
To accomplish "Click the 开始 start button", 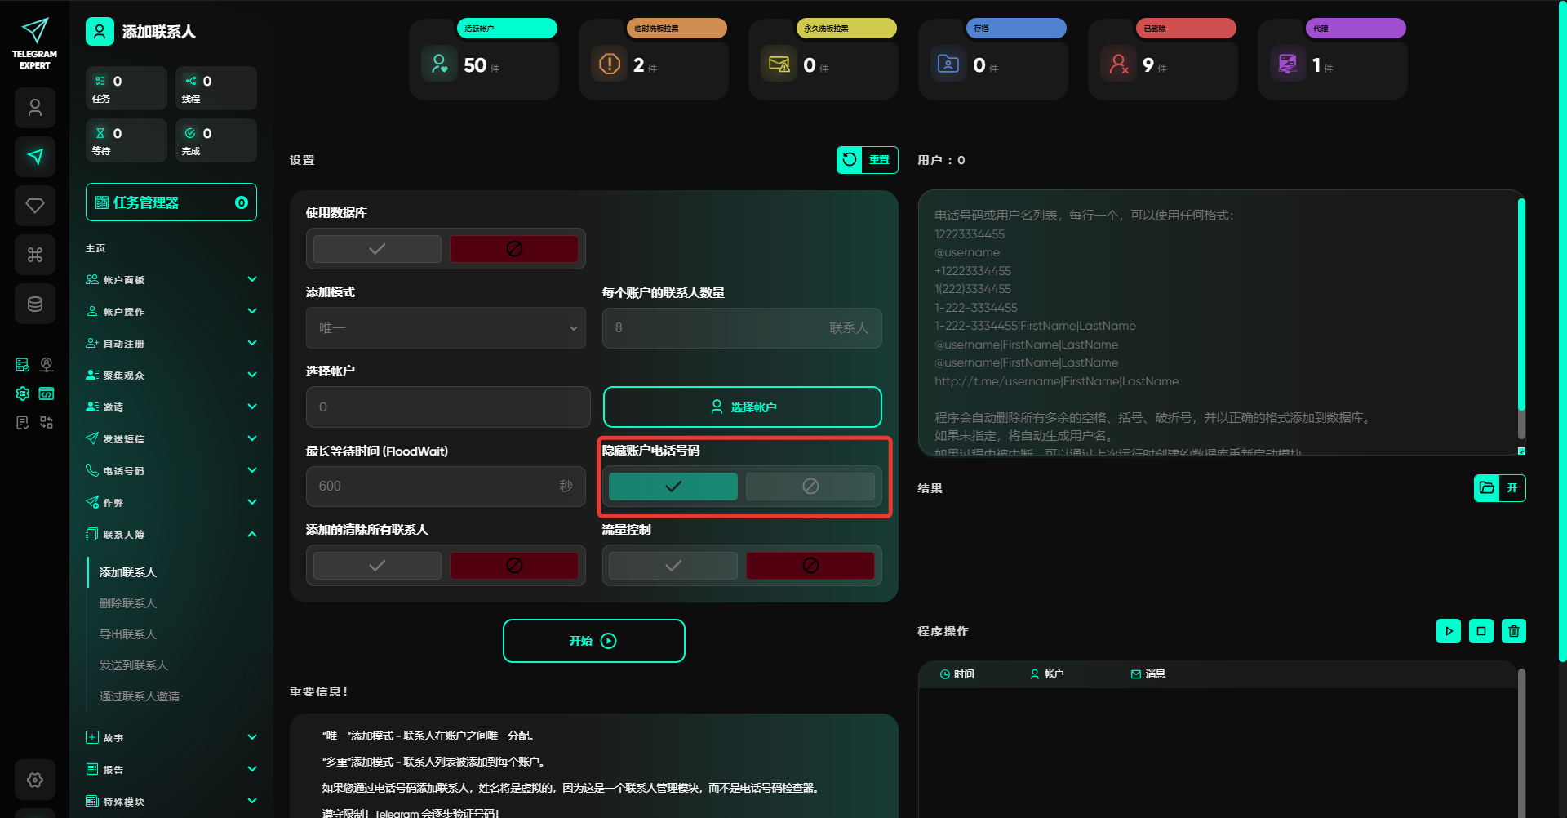I will [593, 641].
